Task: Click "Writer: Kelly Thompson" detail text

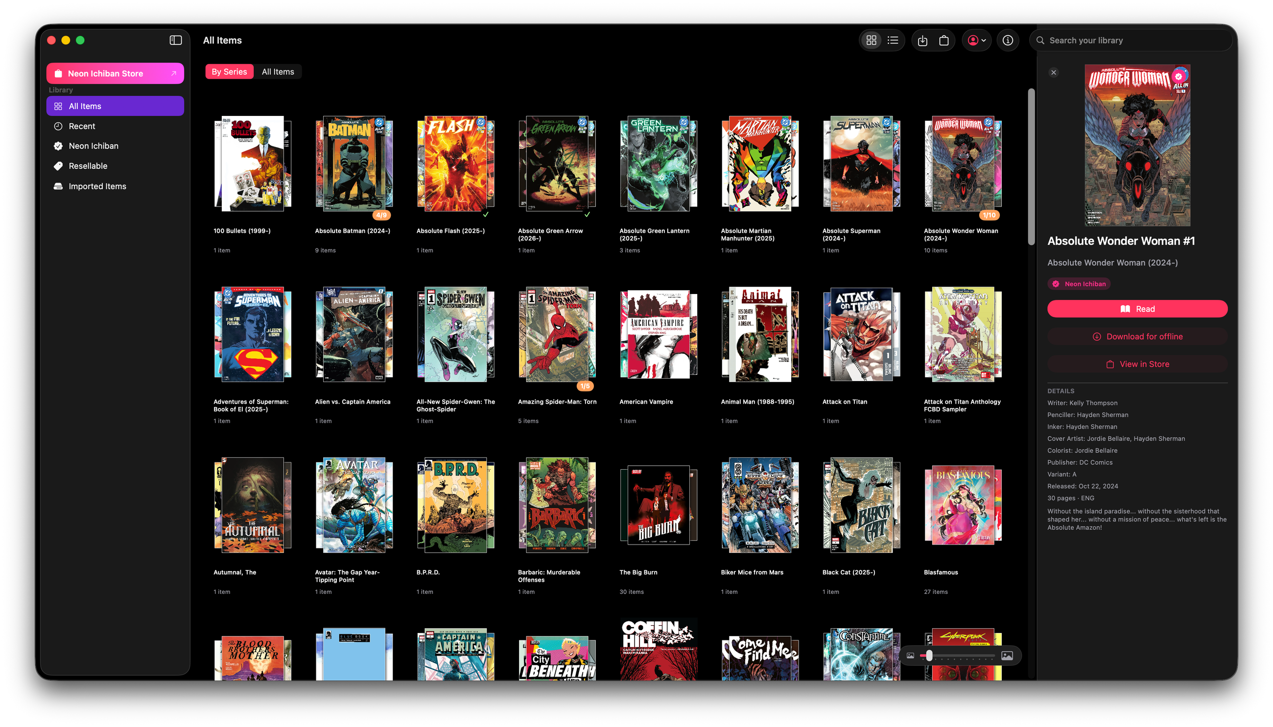Action: pos(1082,403)
